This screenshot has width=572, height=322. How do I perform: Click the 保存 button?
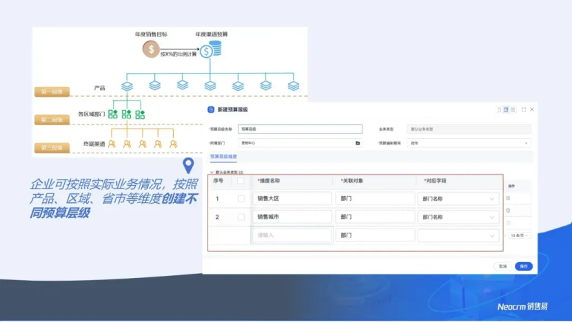point(523,266)
